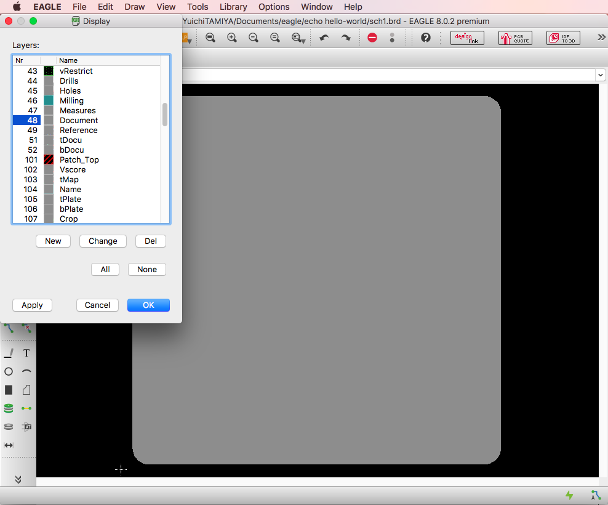Open the Edit menu

(x=105, y=7)
